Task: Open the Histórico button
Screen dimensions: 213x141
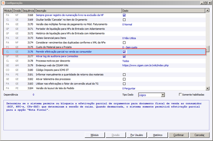Action: coord(158,135)
